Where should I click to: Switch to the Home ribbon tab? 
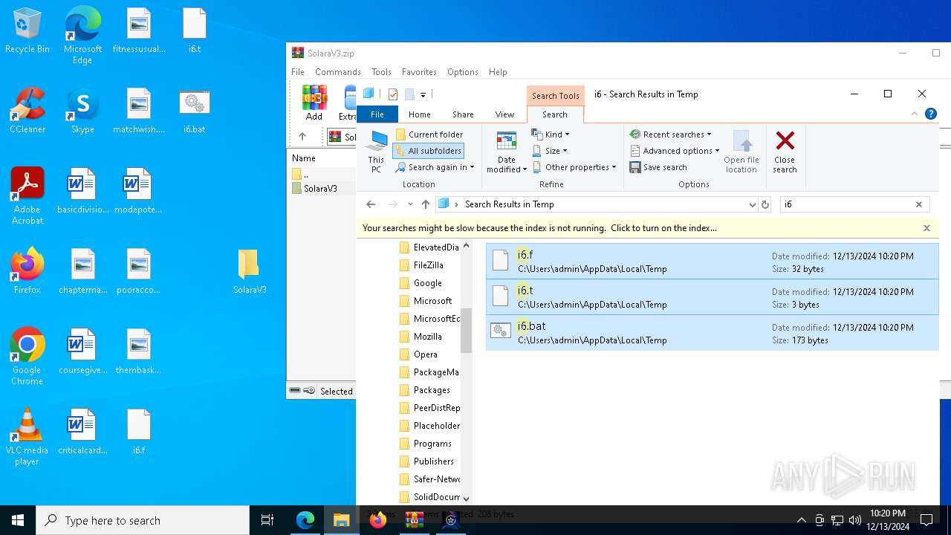click(420, 114)
